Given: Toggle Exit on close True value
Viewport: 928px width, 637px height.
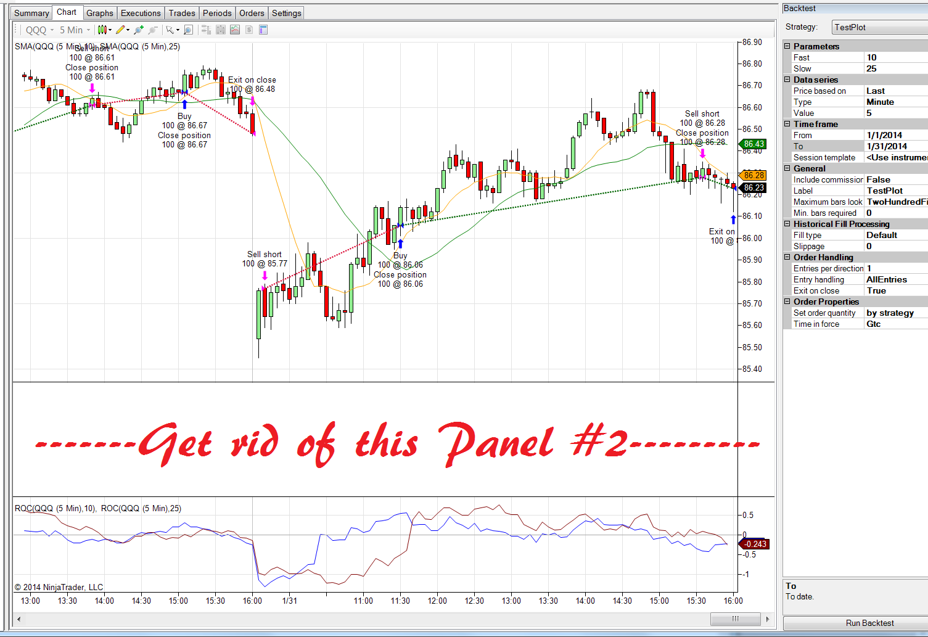Looking at the screenshot, I should [x=896, y=290].
